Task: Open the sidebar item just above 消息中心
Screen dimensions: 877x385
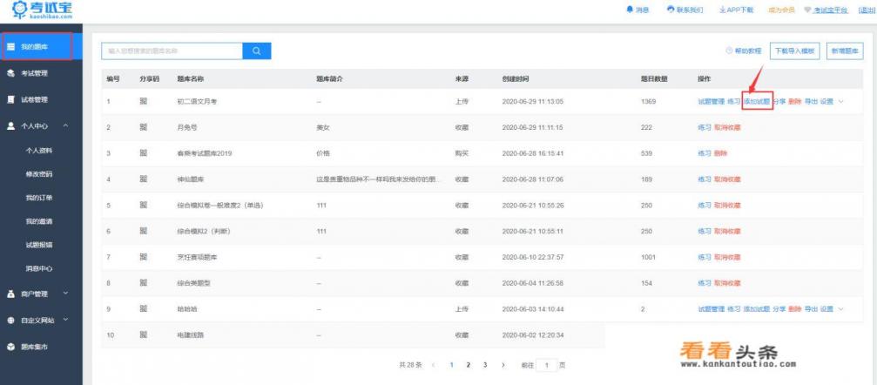Action: [39, 245]
